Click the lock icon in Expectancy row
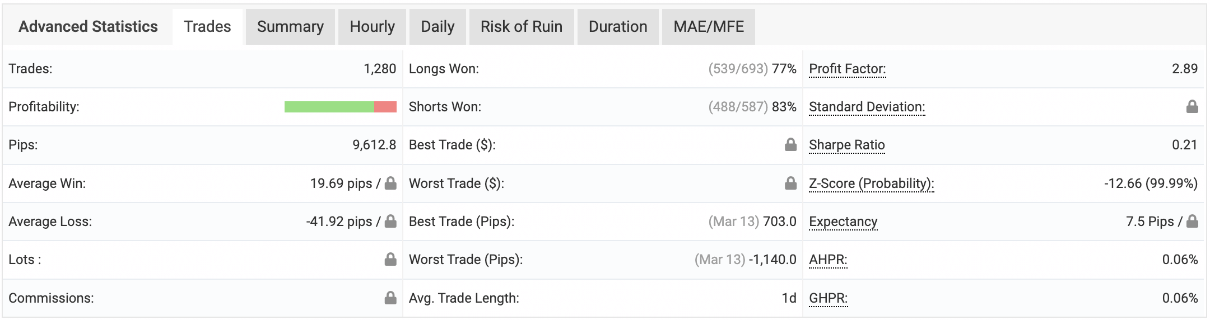The height and width of the screenshot is (320, 1210). tap(1192, 221)
